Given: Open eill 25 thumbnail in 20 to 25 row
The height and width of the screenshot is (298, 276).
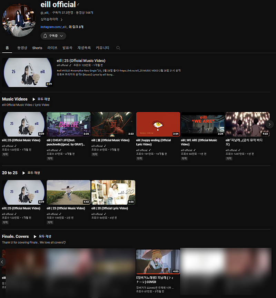Looking at the screenshot, I should [24, 192].
